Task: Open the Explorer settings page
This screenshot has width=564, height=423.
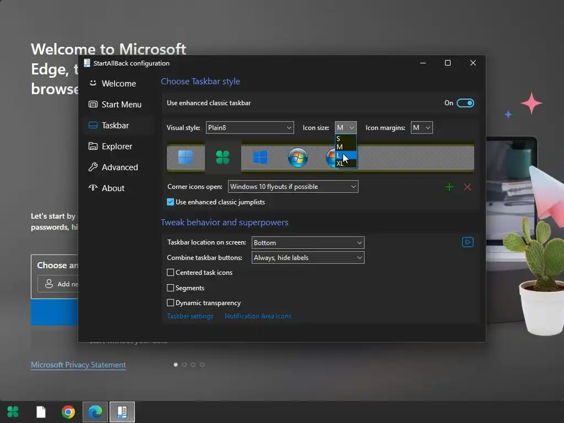Action: (x=118, y=146)
